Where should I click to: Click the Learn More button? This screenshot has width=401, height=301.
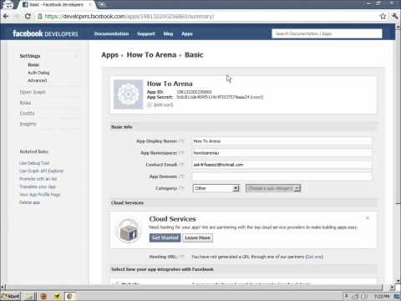pos(198,237)
